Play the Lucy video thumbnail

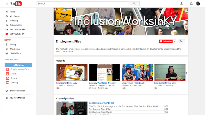tap(72, 72)
